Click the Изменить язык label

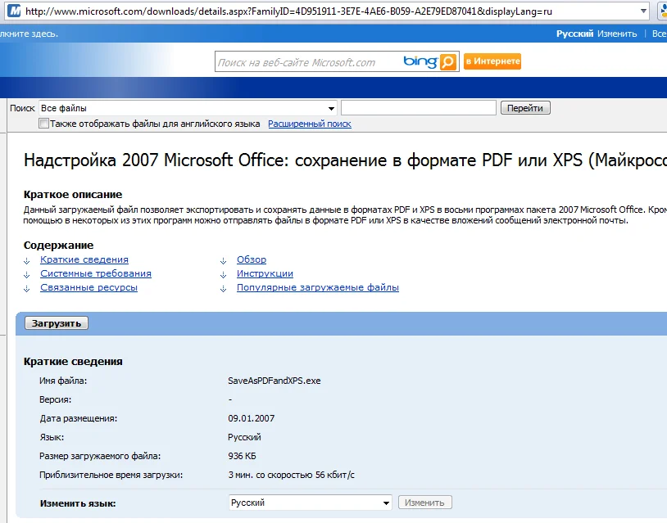[x=78, y=503]
